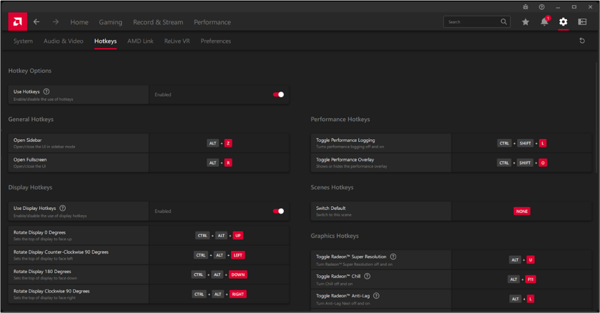Edit Rotate Display Counter-Clockwise 90 hotkey
Screen dimensions: 600x313
[x=219, y=255]
